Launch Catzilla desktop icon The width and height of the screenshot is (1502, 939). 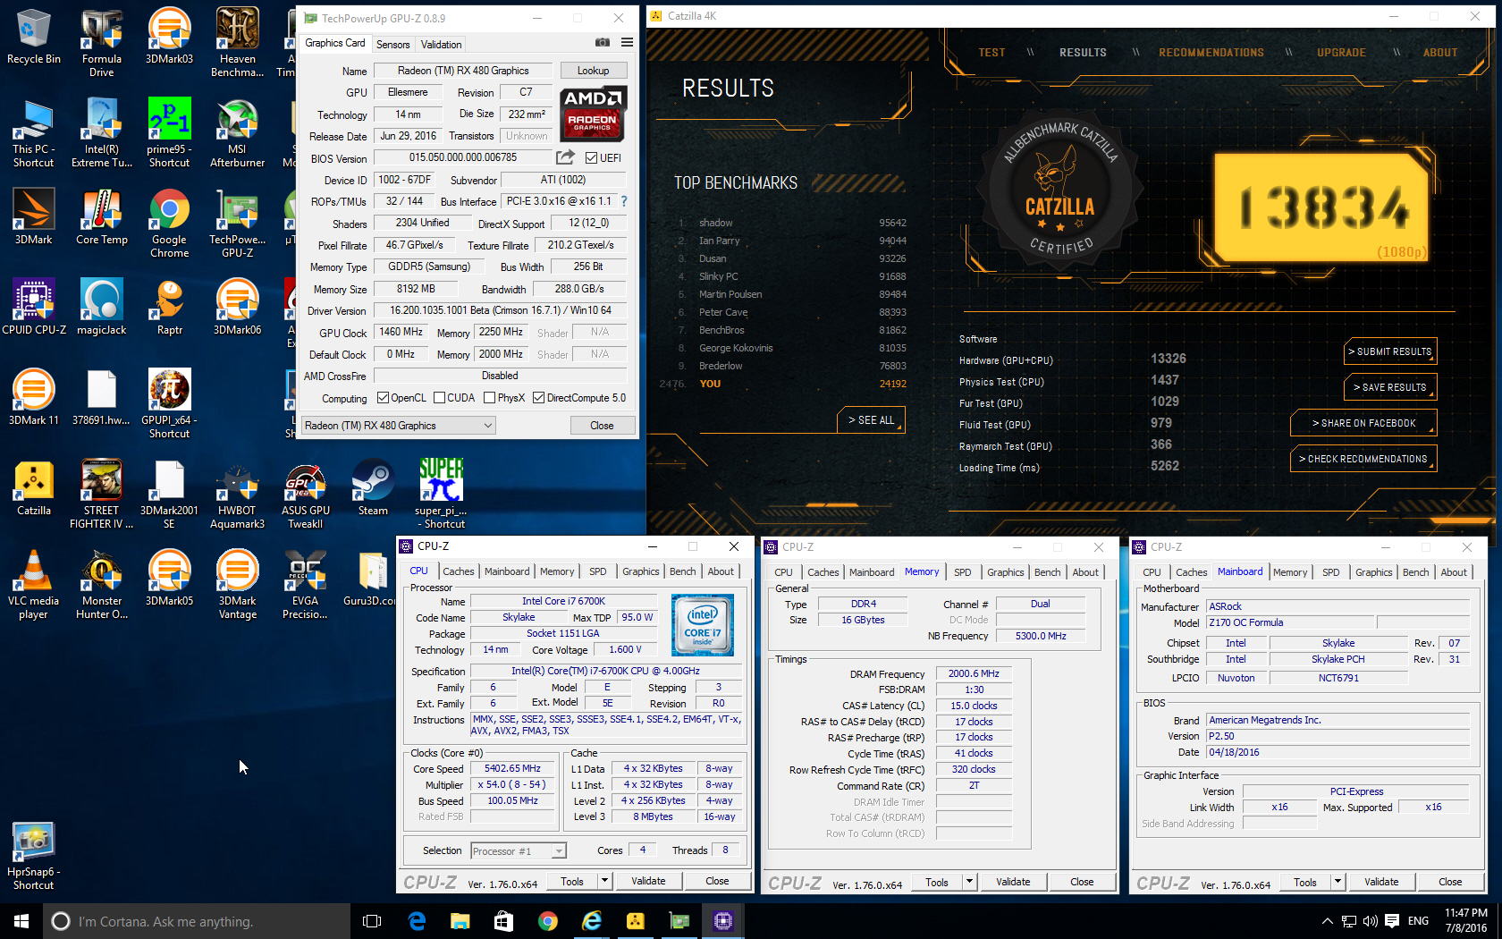tap(34, 487)
